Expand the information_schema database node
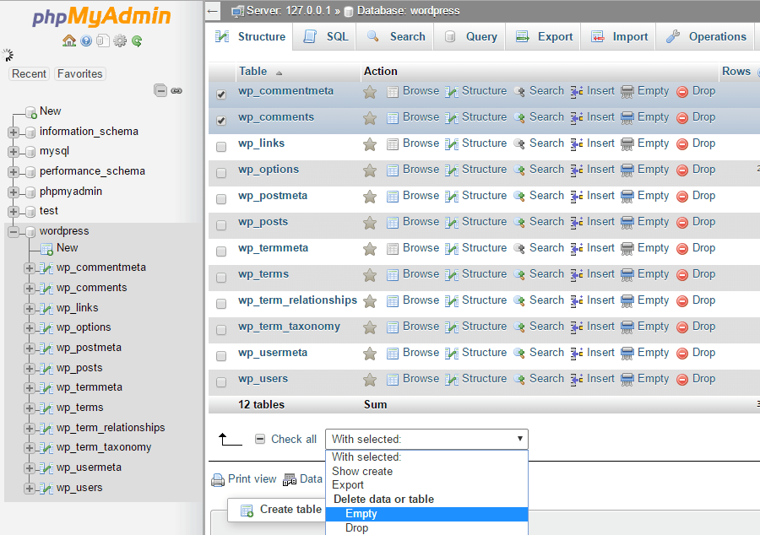This screenshot has width=760, height=535. (x=14, y=132)
